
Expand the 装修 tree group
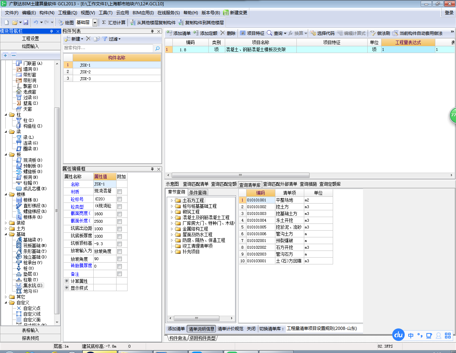[x=6, y=223]
